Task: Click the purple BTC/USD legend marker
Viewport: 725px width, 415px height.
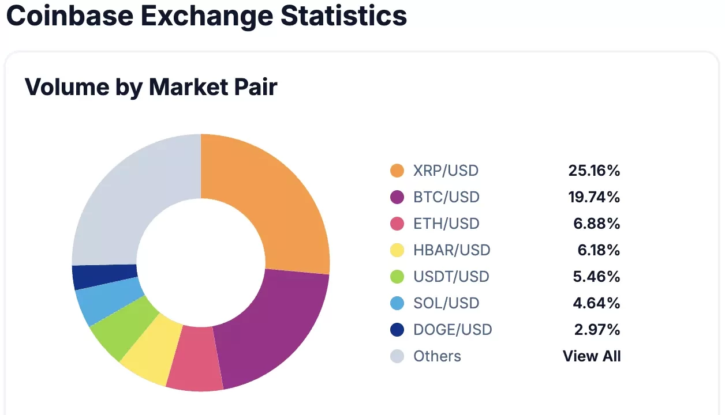Action: pos(395,197)
